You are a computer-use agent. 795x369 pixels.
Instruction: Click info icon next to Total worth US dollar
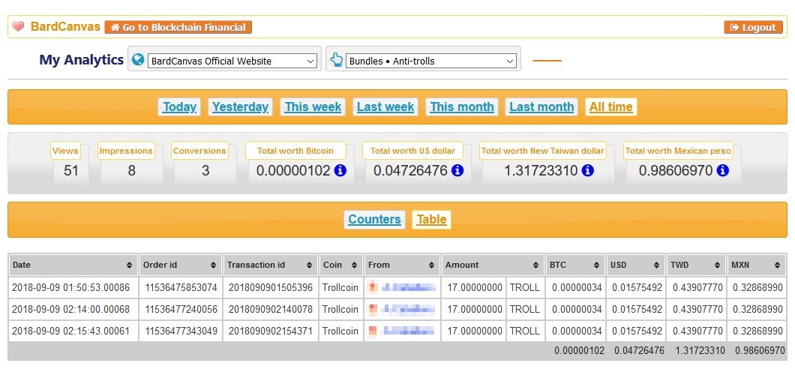coord(457,170)
